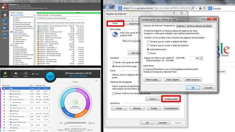Open the address bar dropdown arrow
Image resolution: width=235 pixels, height=132 pixels.
pos(196,8)
